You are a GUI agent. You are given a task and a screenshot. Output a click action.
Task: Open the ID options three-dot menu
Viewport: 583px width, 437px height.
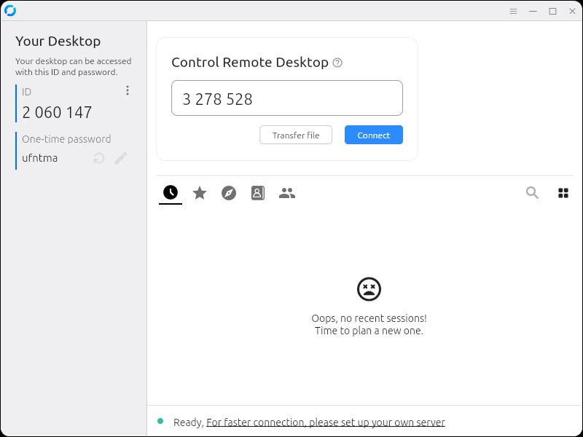128,90
